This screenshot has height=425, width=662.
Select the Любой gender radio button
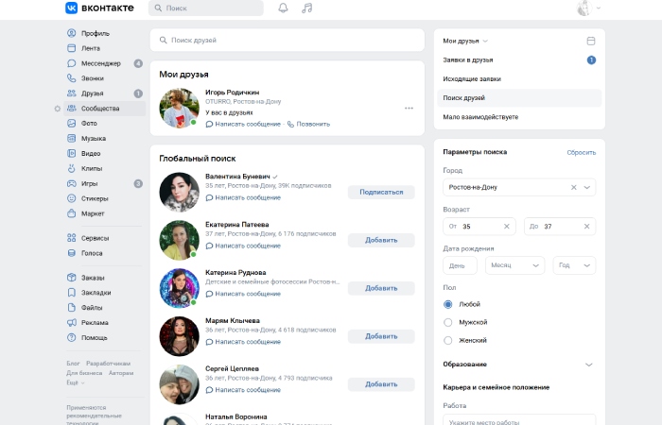click(448, 304)
